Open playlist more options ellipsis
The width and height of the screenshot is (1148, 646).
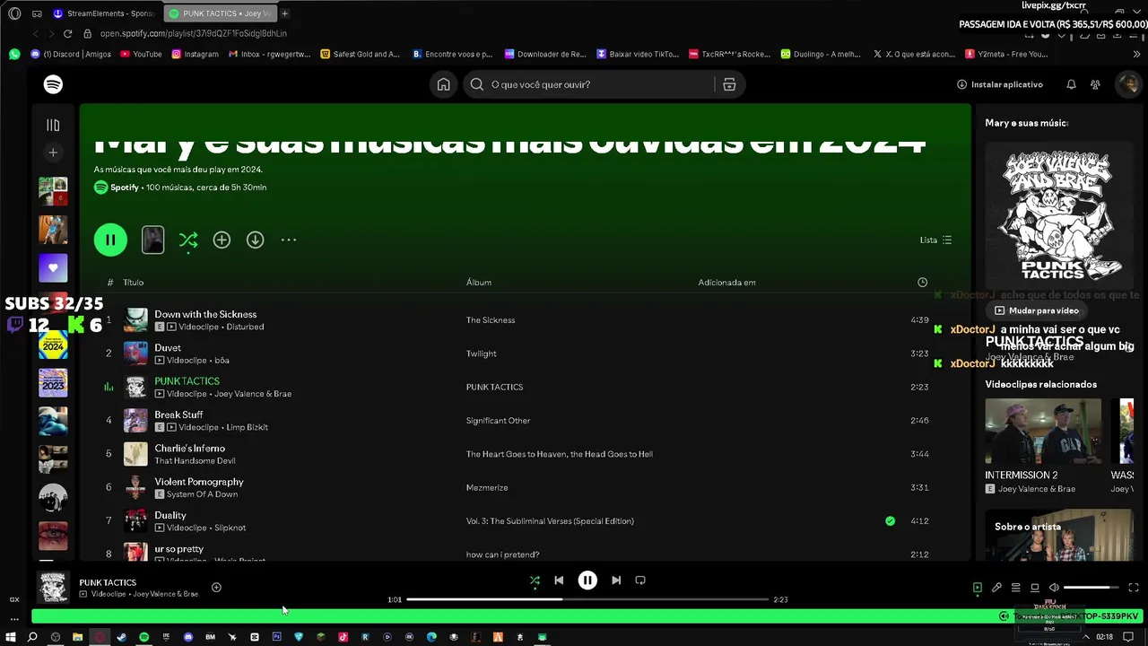tap(289, 240)
